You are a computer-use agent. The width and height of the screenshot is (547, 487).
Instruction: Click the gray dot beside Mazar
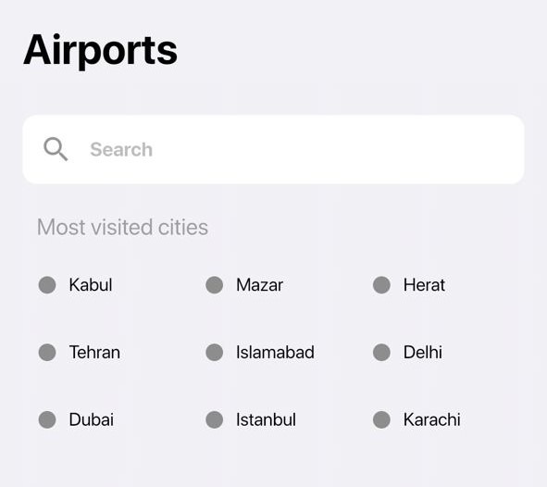pyautogui.click(x=214, y=285)
